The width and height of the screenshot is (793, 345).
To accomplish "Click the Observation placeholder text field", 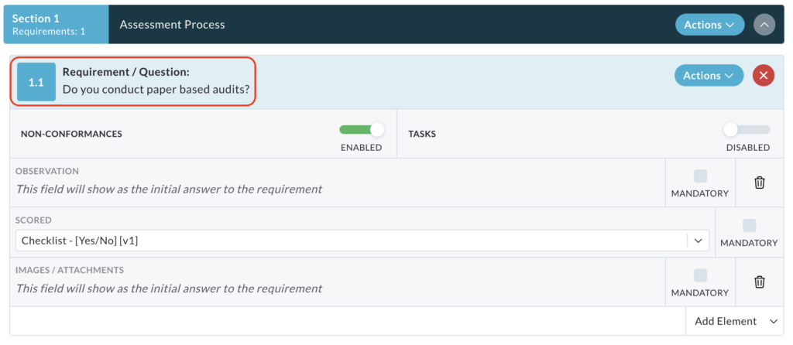I will click(169, 190).
